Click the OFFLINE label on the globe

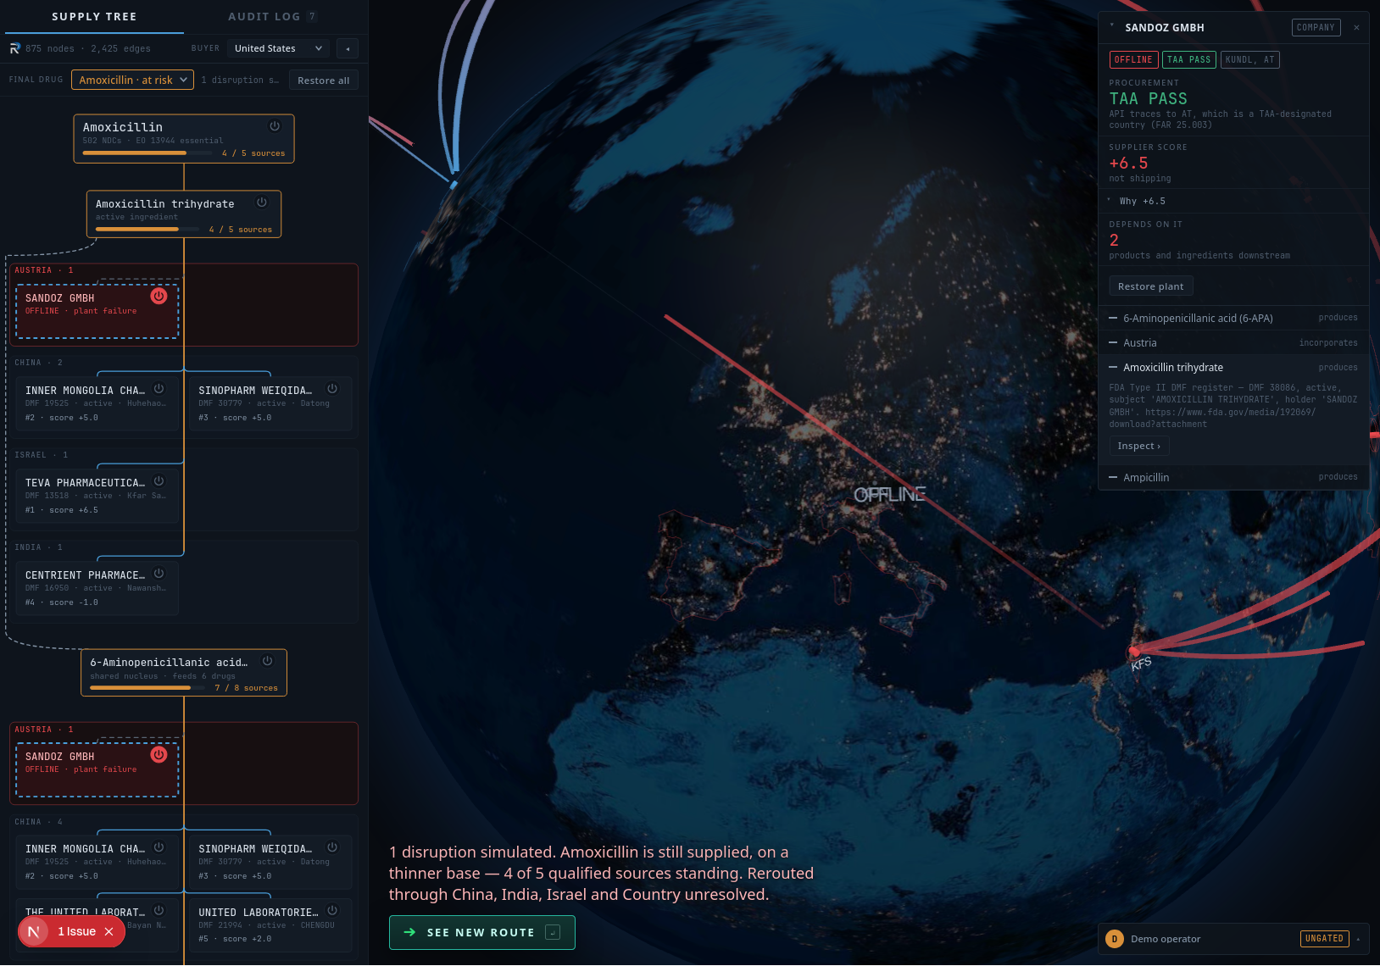(890, 494)
